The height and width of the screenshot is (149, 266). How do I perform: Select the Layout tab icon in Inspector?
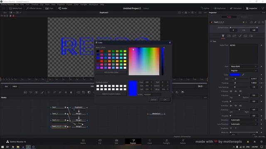[229, 36]
